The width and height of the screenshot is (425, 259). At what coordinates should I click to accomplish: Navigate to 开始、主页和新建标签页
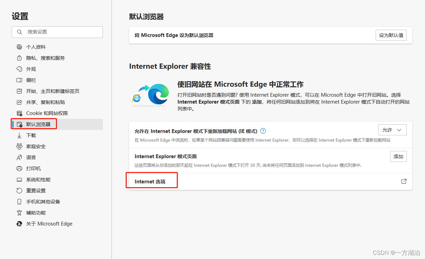coord(57,91)
